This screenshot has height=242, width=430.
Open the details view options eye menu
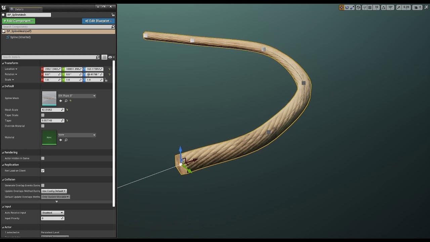click(111, 57)
